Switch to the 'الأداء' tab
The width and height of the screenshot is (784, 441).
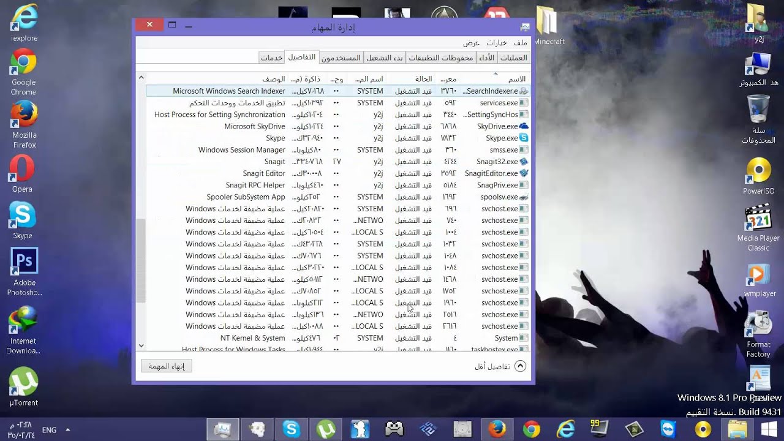[487, 58]
